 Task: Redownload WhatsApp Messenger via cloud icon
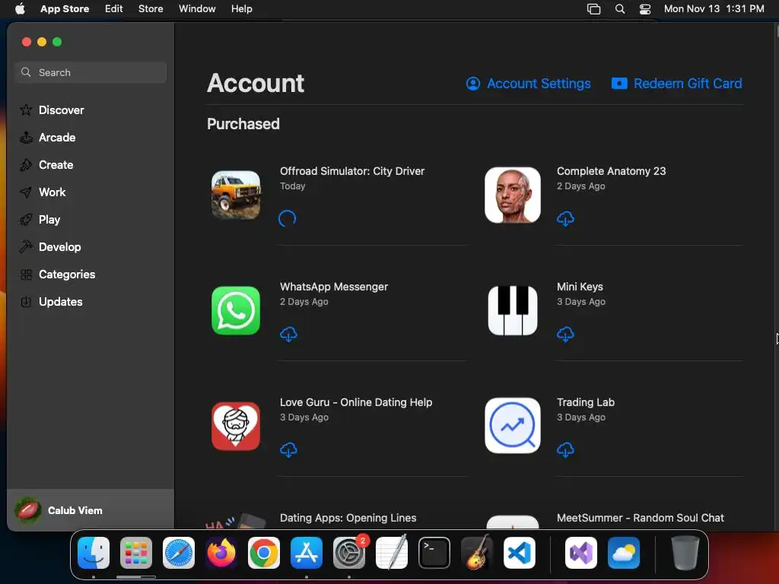[x=288, y=335]
